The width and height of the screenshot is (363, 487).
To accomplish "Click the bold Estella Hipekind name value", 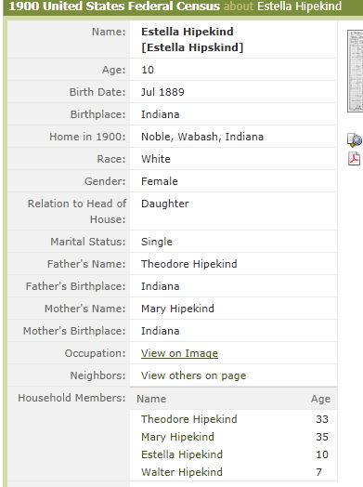I will pyautogui.click(x=188, y=32).
